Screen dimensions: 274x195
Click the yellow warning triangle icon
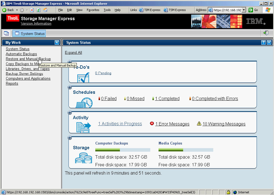coord(199,124)
